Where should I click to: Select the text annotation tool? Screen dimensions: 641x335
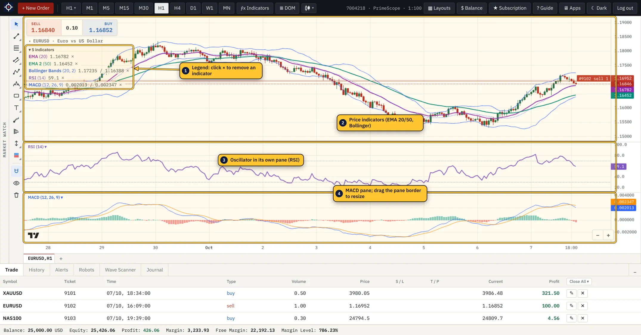(x=16, y=108)
